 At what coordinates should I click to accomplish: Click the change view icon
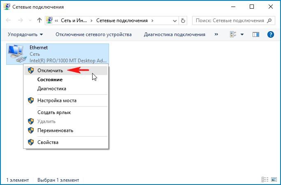point(233,34)
